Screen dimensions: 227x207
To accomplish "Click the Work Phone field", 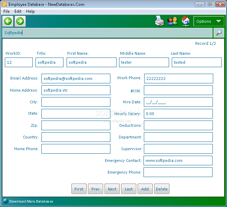I will point(179,79).
